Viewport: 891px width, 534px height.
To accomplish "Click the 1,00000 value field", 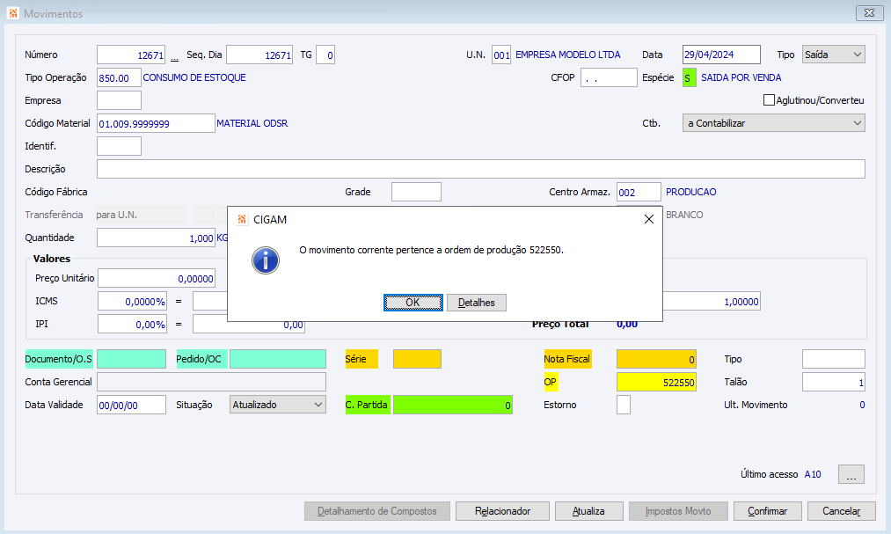I will point(712,302).
